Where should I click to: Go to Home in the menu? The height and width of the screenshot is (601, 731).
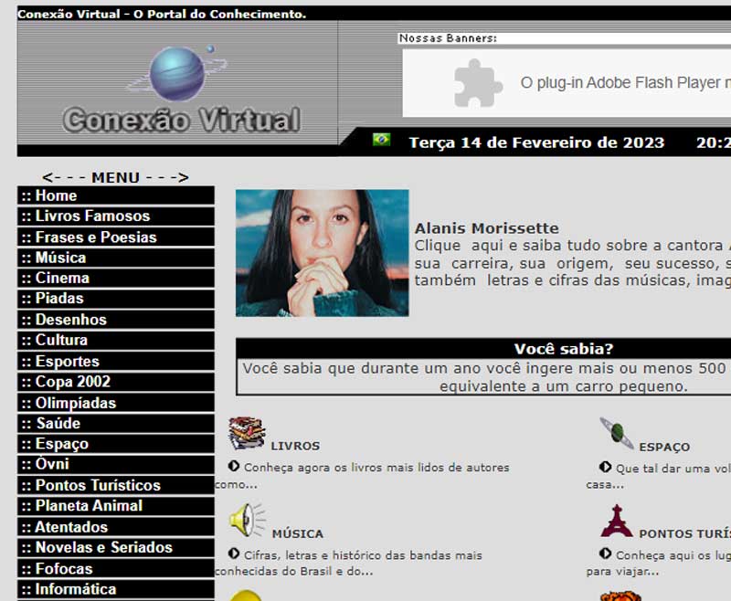[116, 195]
